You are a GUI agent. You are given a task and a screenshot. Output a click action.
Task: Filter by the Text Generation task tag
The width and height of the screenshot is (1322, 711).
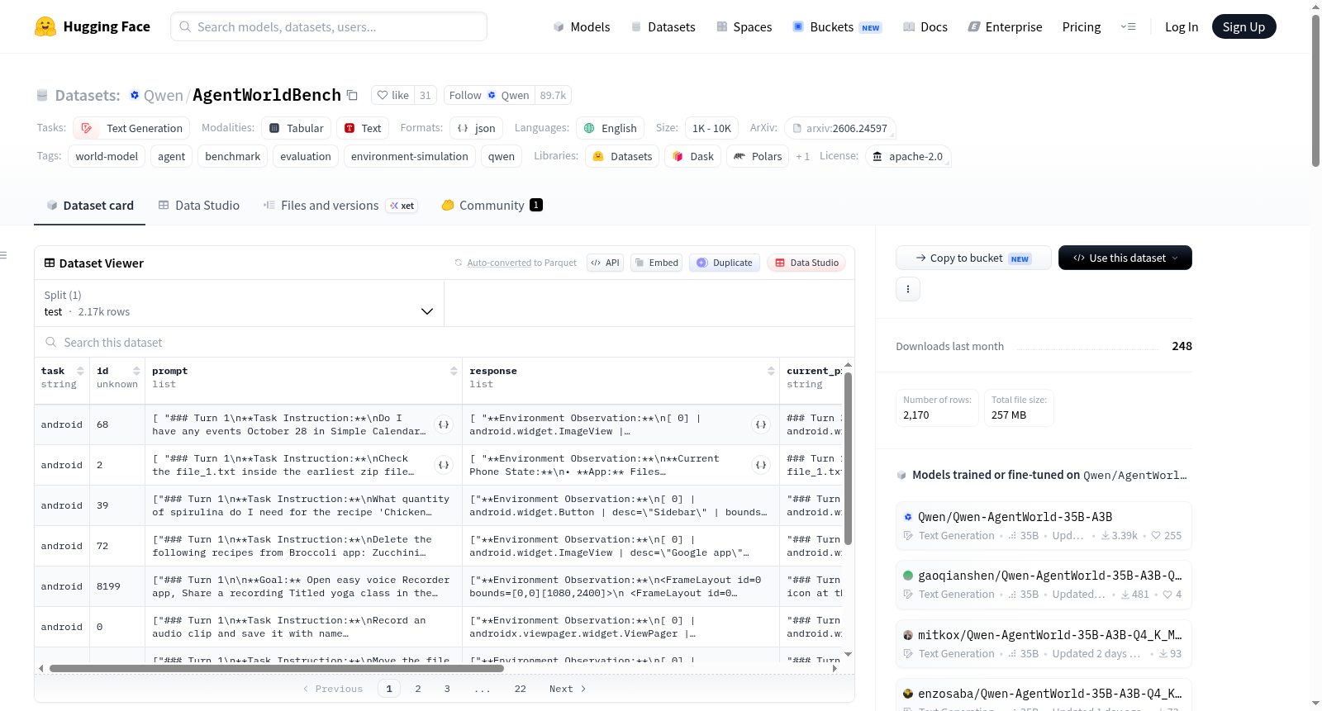click(131, 128)
